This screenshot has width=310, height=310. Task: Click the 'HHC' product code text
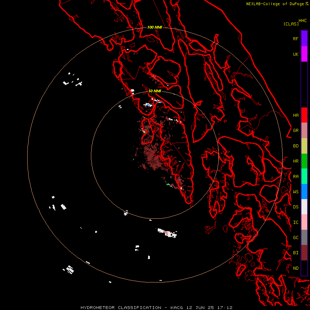(302, 21)
